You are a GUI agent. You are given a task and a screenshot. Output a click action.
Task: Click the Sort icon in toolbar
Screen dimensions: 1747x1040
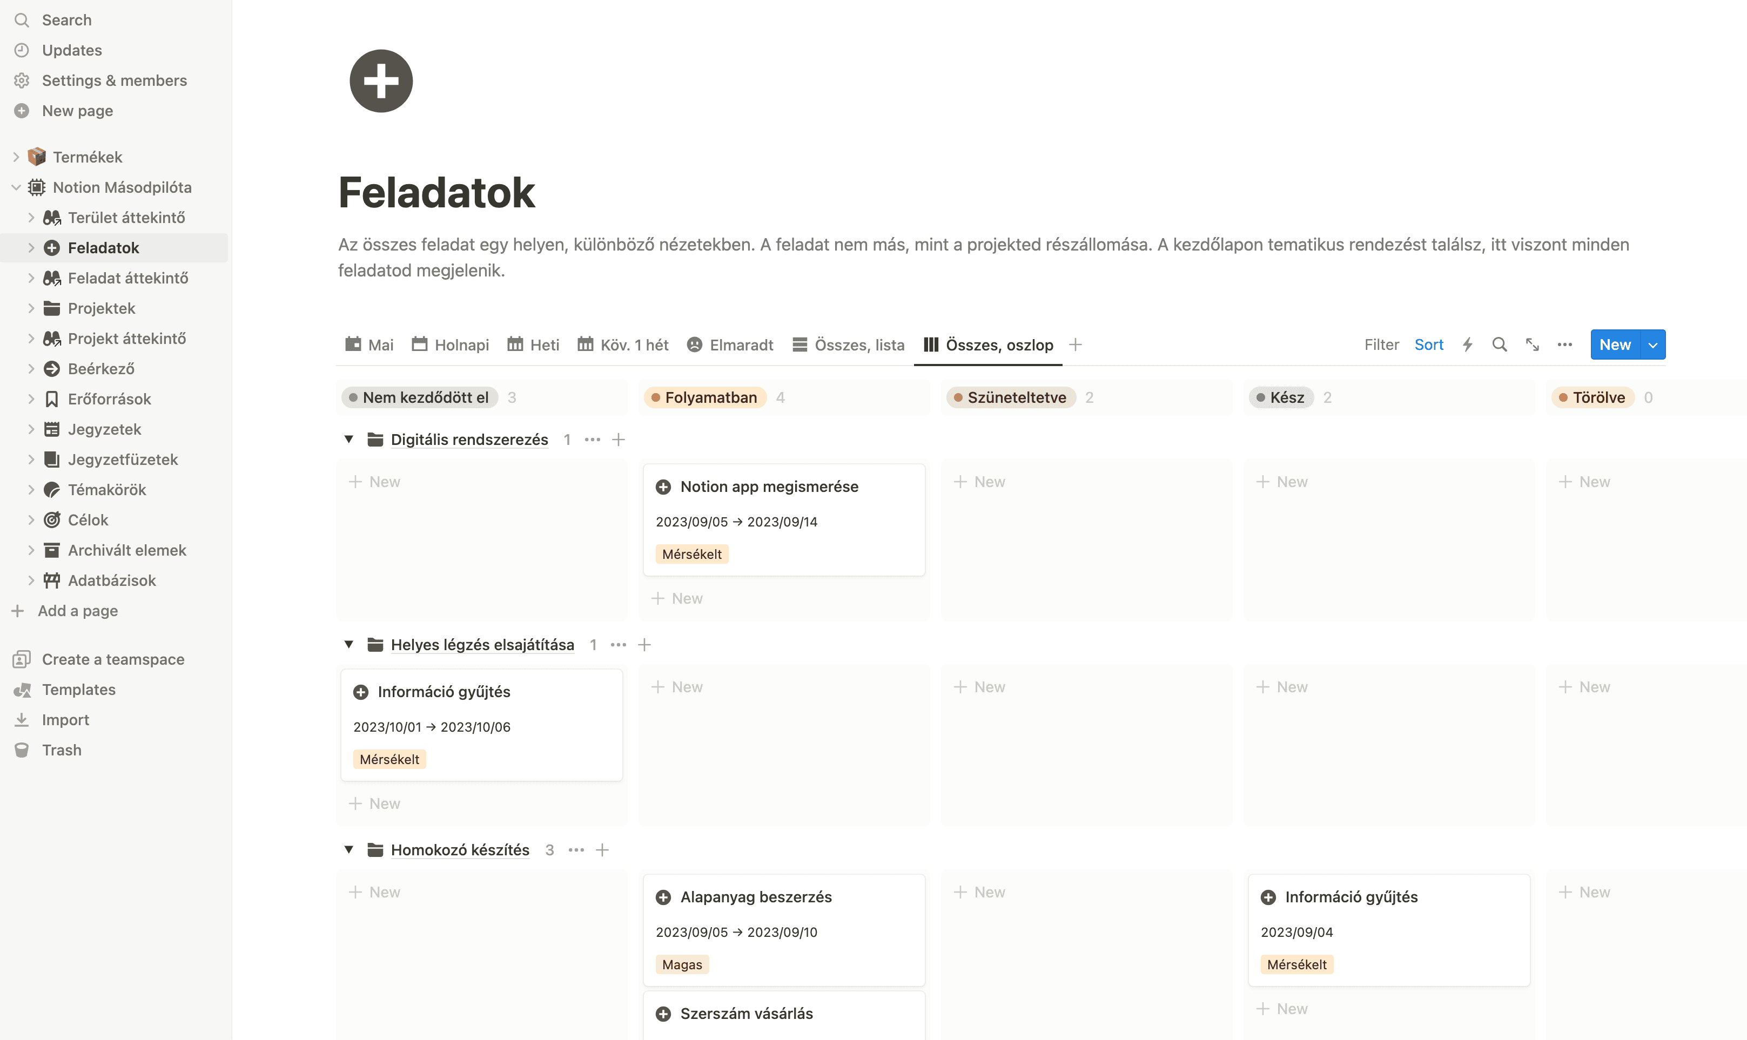click(x=1429, y=344)
